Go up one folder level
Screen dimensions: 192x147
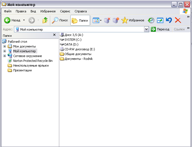[x=45, y=20]
